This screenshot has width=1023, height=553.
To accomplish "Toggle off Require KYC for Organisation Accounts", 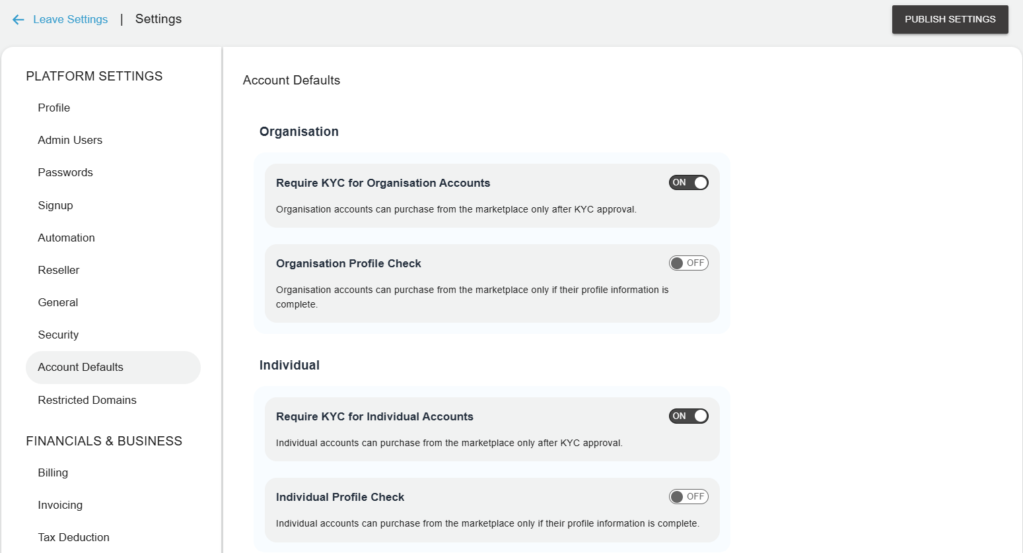I will point(688,182).
